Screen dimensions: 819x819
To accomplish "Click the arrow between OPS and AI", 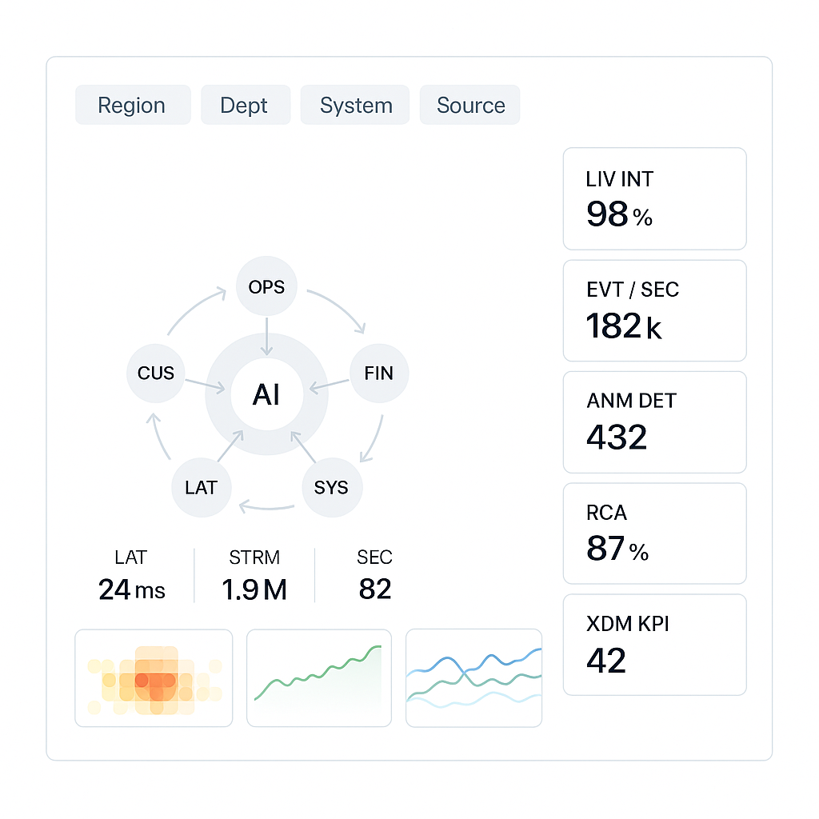I will 266,337.
